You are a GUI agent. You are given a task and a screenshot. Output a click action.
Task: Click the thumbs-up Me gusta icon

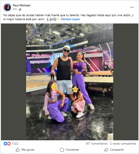[18, 150]
